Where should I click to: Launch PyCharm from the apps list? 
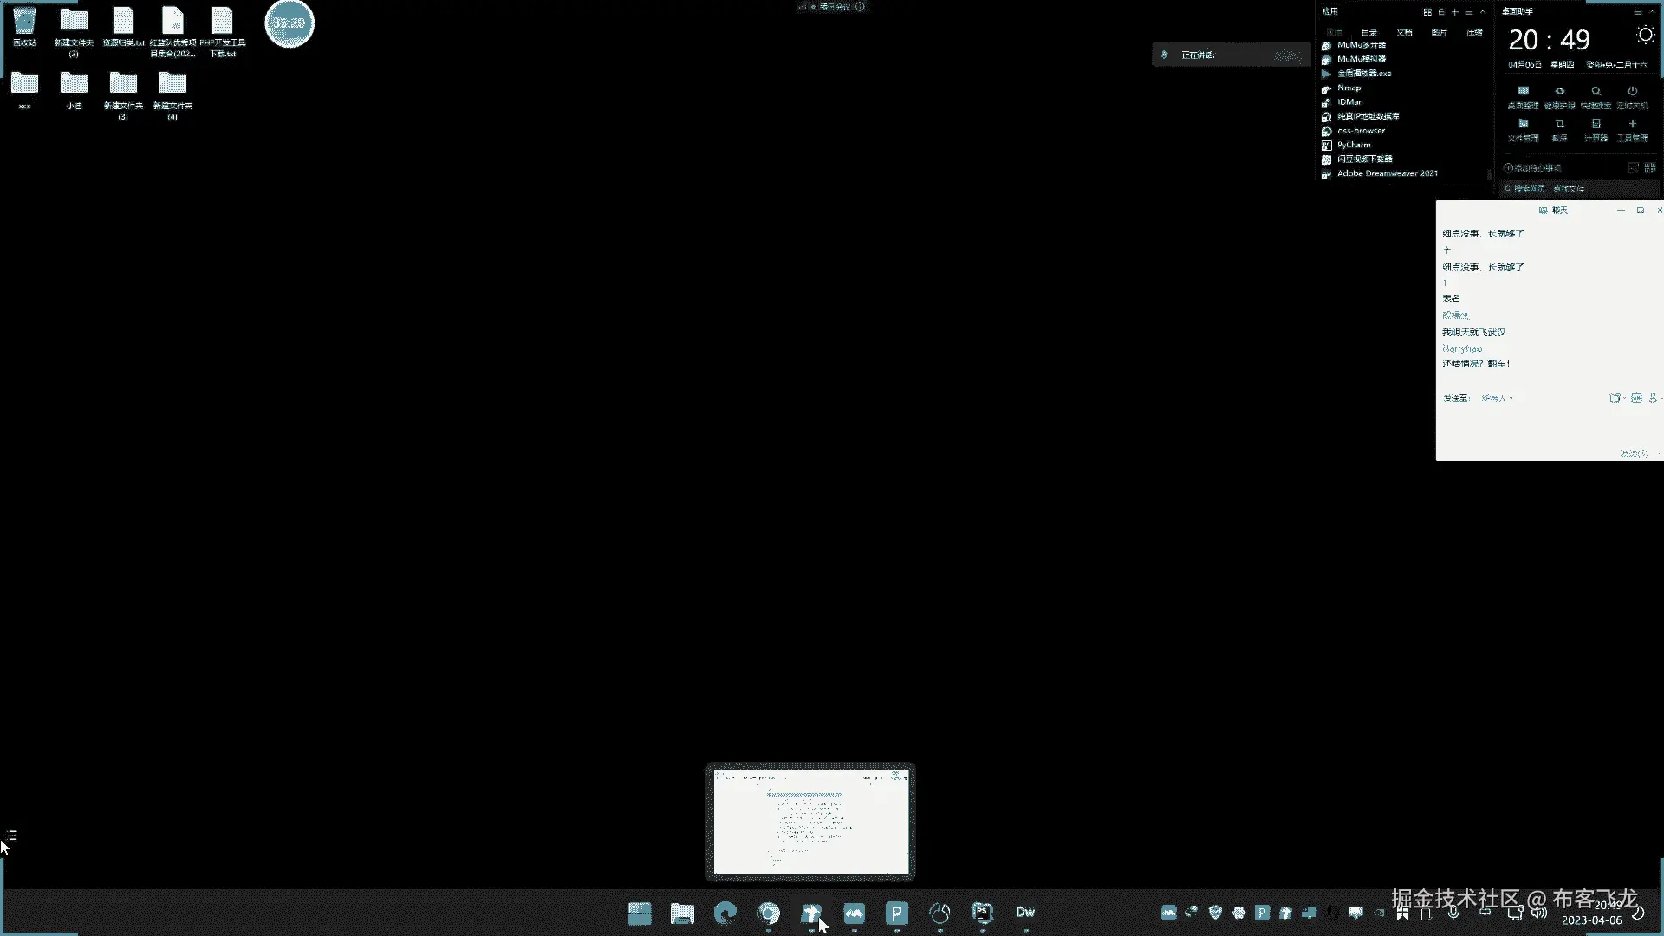click(1353, 145)
